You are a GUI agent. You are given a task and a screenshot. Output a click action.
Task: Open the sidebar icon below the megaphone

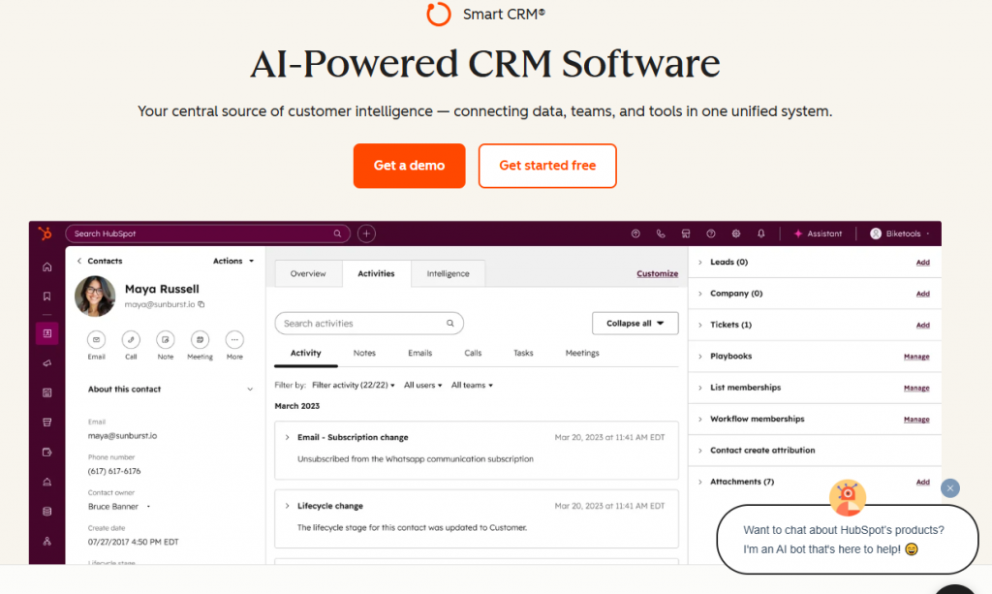46,392
